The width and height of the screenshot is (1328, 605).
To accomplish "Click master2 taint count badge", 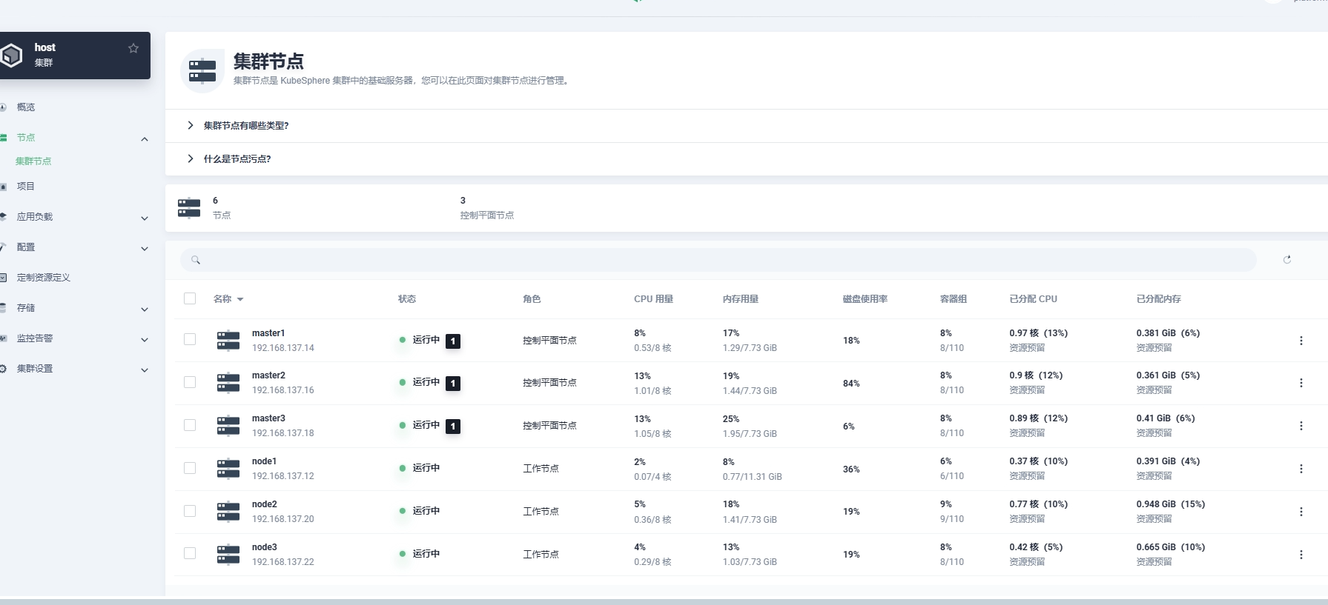I will pos(453,384).
